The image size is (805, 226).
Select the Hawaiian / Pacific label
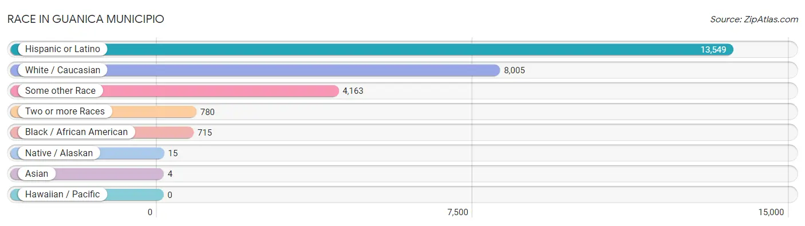(x=62, y=194)
